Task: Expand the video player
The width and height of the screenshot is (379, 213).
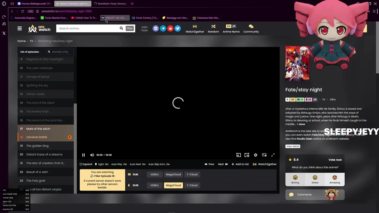Action: point(86,164)
